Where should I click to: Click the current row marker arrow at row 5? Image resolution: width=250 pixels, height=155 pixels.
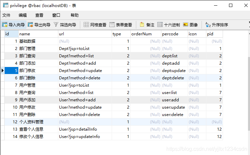tap(3, 70)
